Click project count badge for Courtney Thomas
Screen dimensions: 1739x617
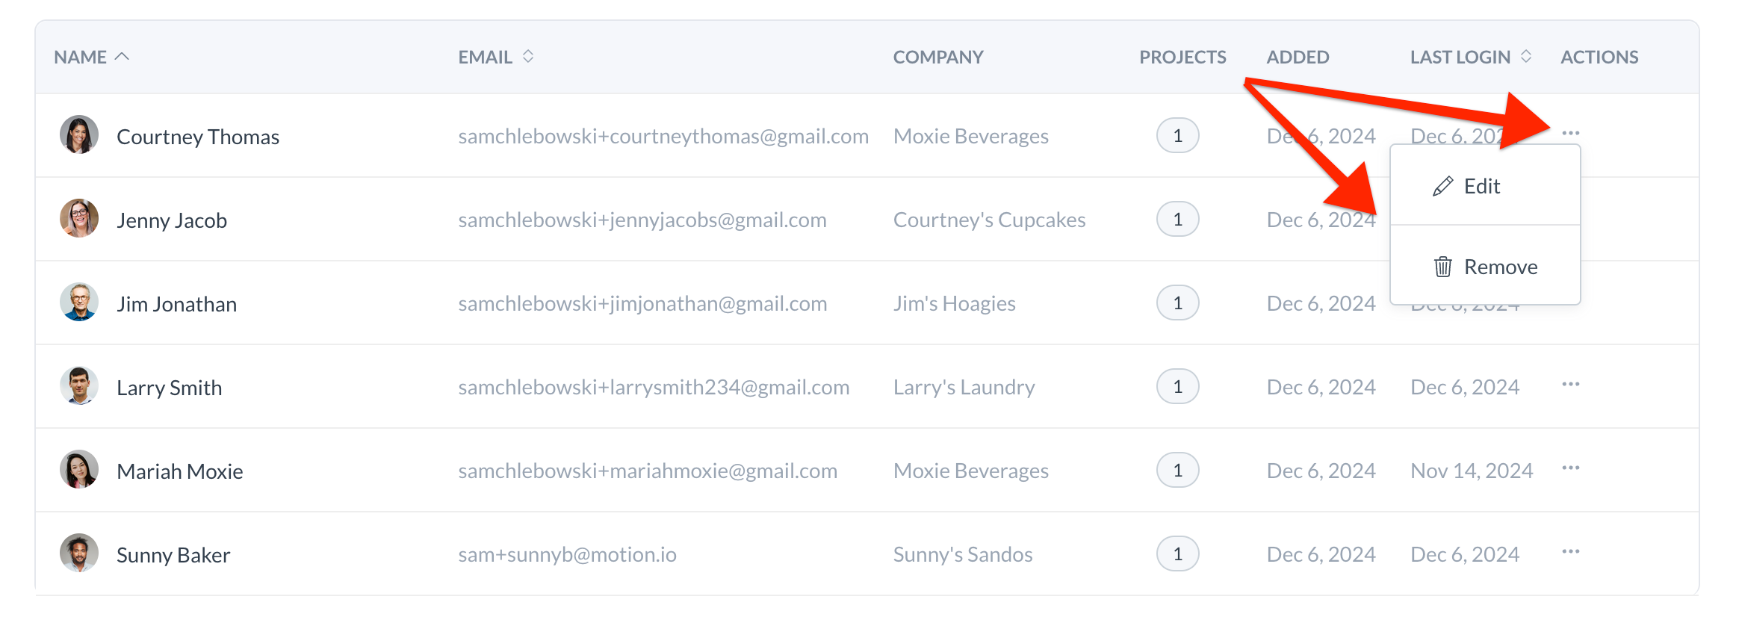click(x=1177, y=136)
